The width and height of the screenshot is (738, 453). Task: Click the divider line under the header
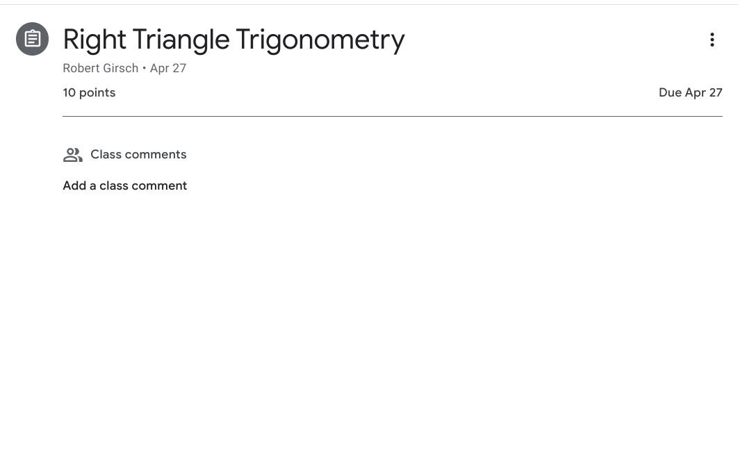tap(392, 116)
